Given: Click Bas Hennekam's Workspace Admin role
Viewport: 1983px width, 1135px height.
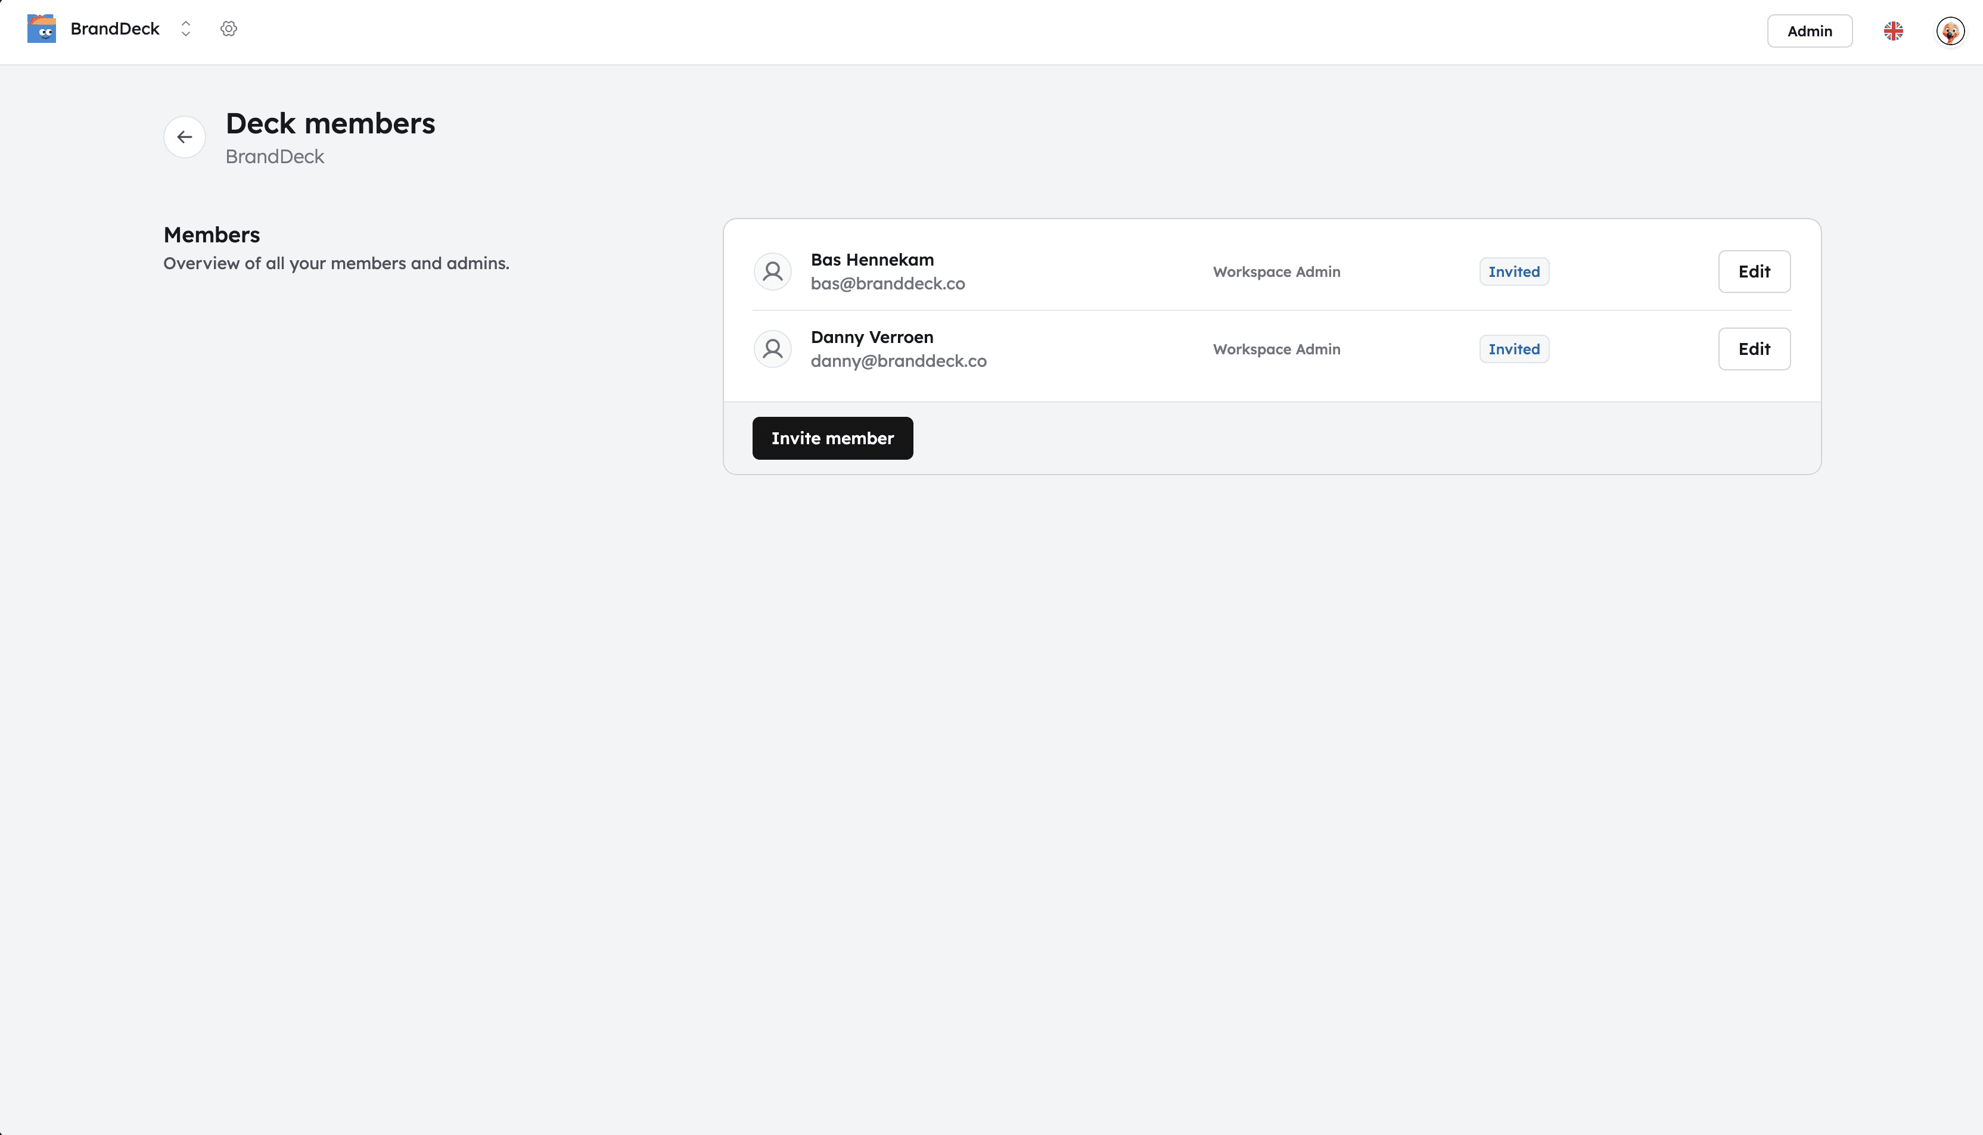Looking at the screenshot, I should (x=1276, y=272).
